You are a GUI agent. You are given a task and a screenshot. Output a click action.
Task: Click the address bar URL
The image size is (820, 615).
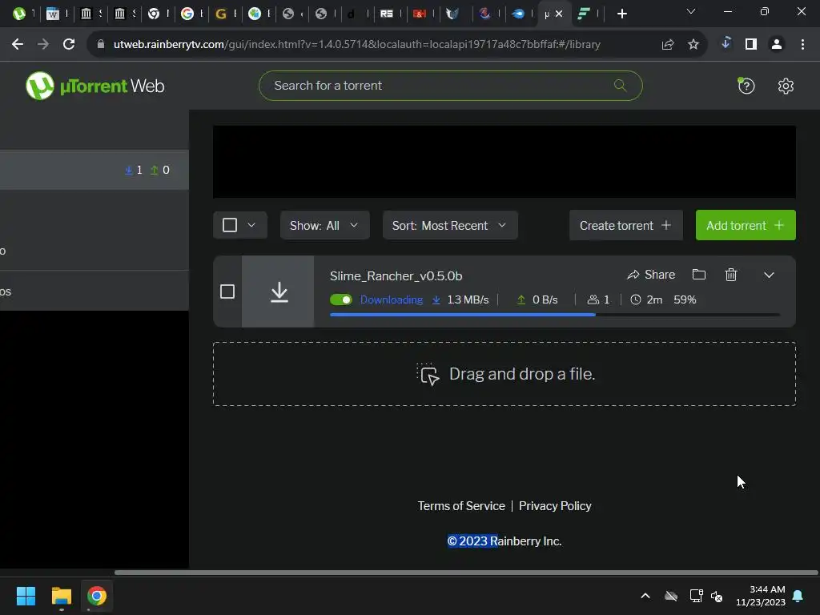click(356, 45)
